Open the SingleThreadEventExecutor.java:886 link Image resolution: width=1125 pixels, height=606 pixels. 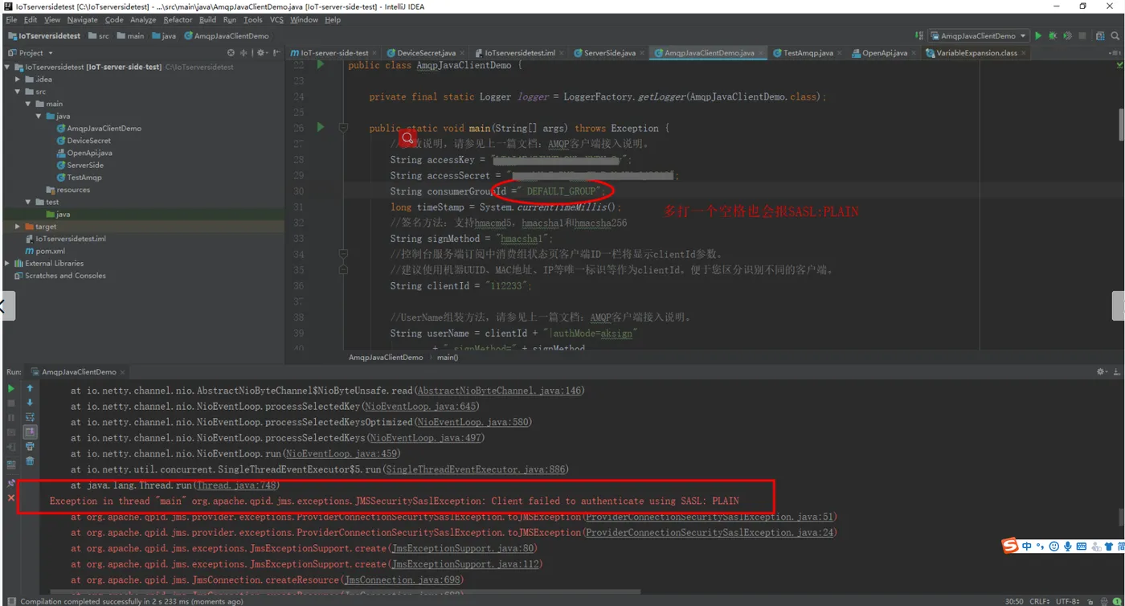pyautogui.click(x=476, y=469)
